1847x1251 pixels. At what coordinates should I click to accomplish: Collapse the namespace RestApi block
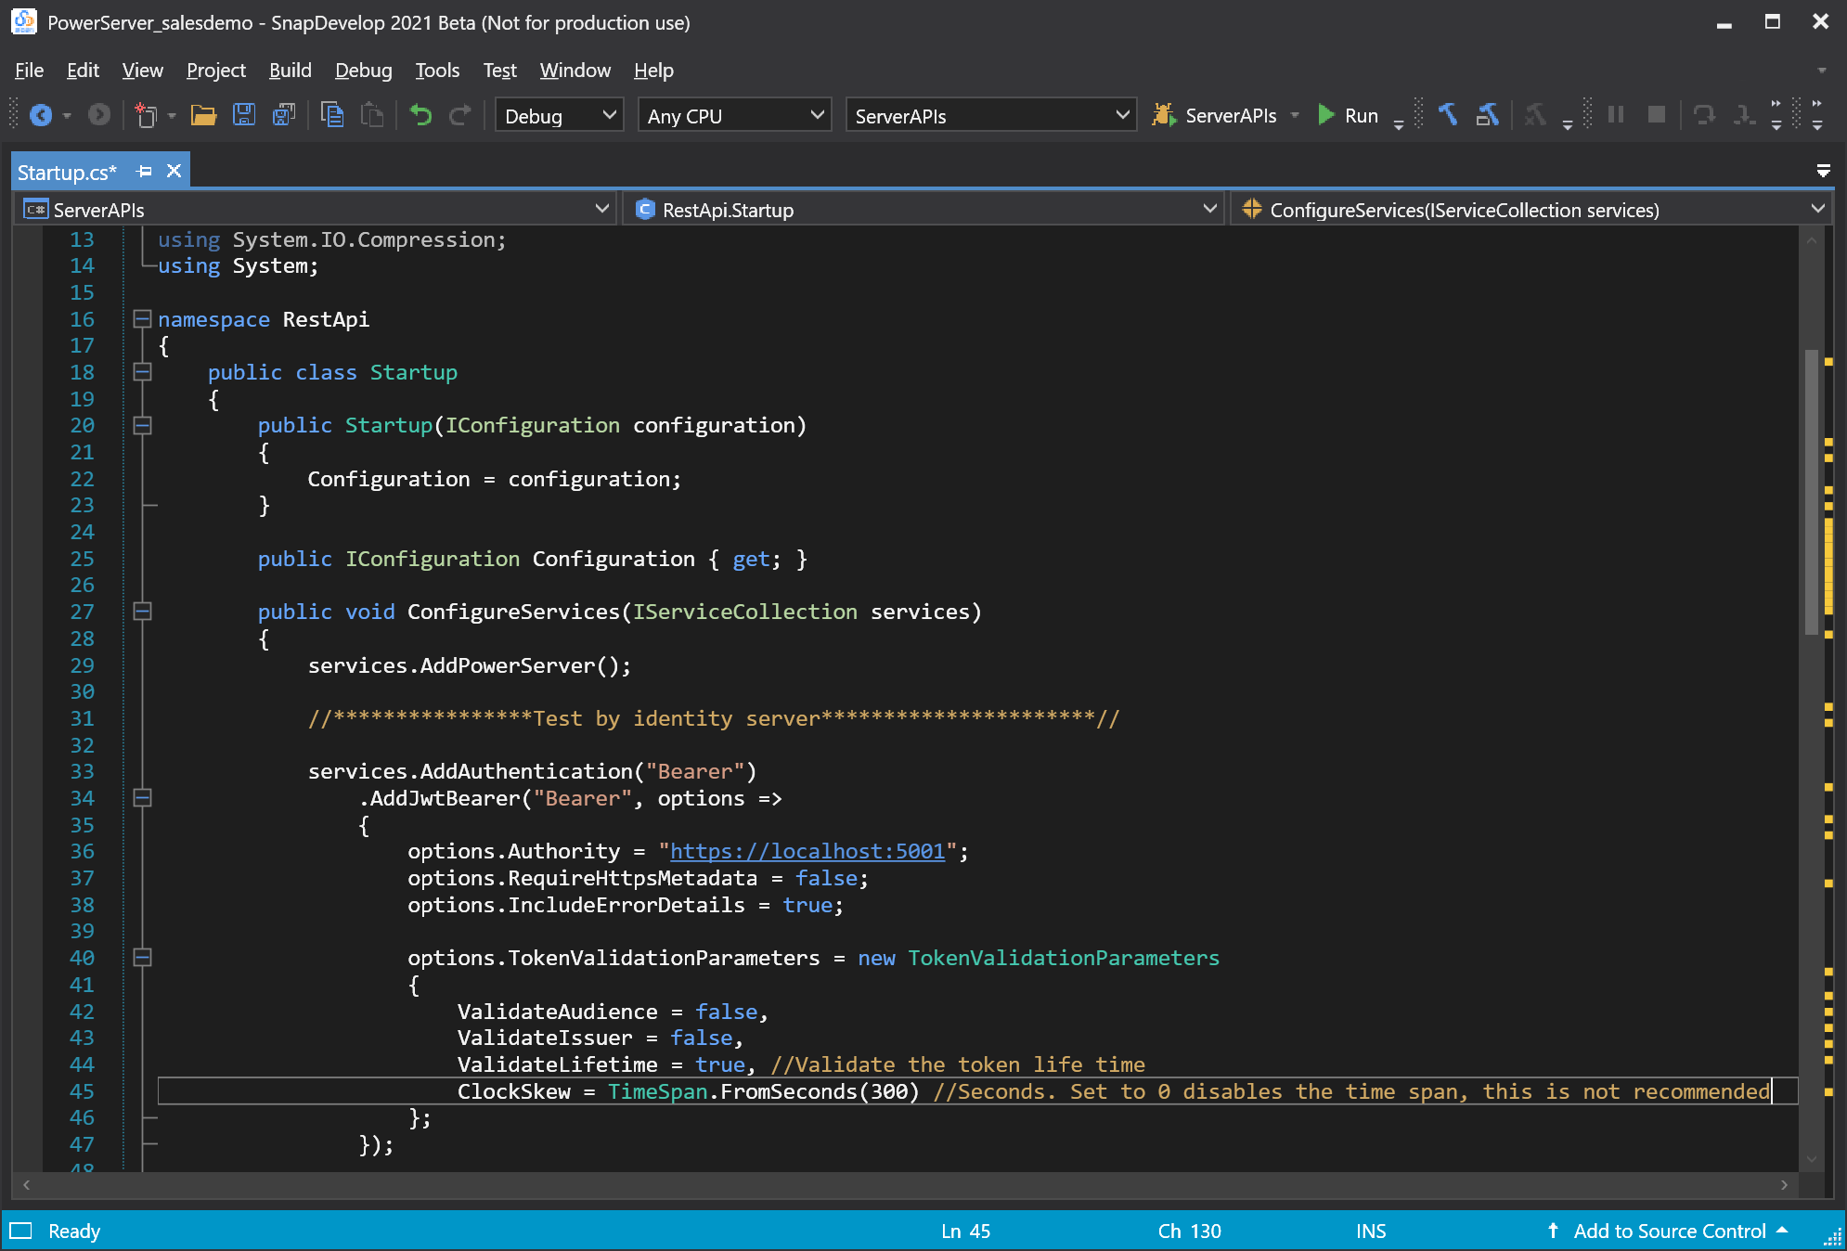(142, 319)
